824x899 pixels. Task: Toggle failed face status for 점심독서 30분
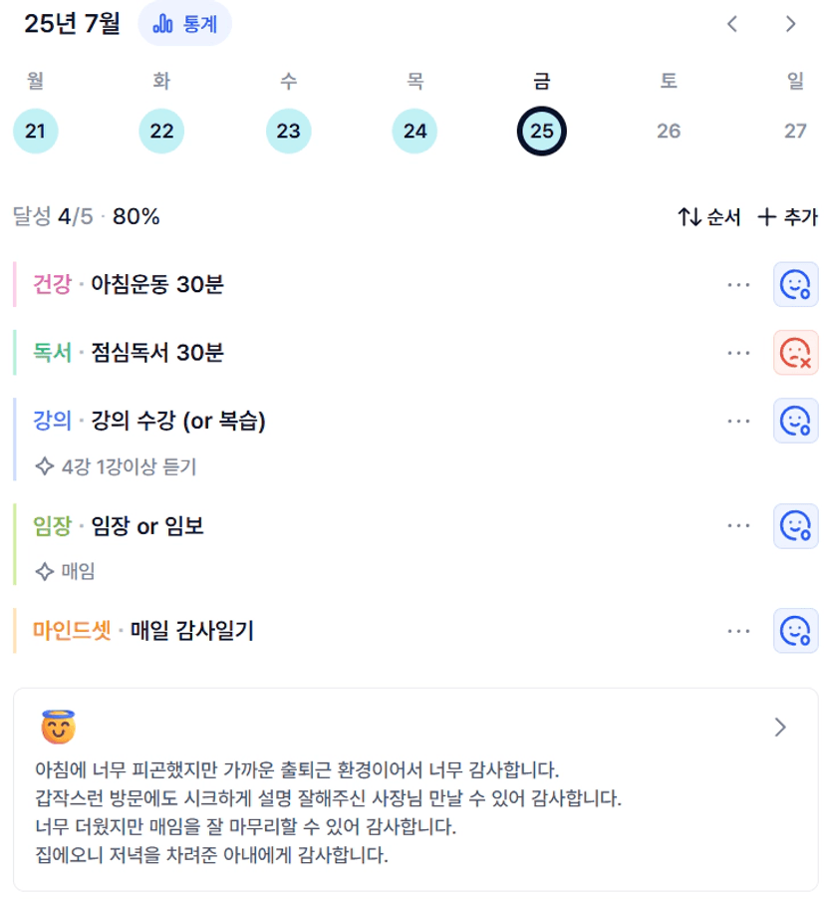795,352
